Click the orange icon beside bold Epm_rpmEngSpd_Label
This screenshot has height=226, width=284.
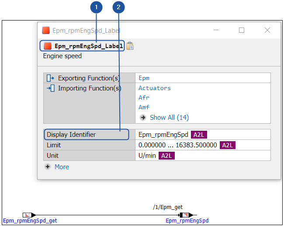tap(48, 46)
